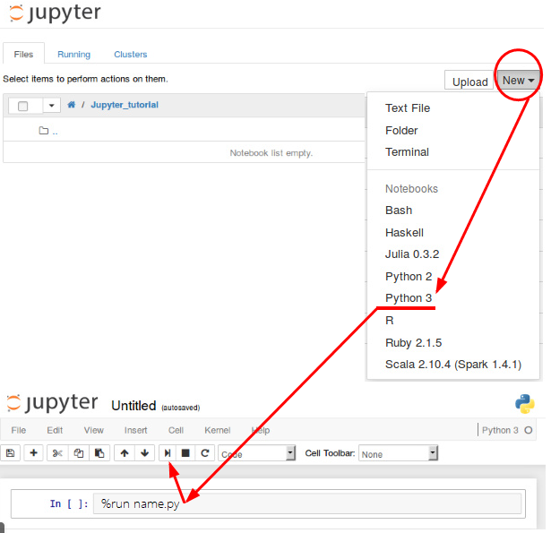The height and width of the screenshot is (533, 551).
Task: Open the notebook Insert menu
Action: 135,430
